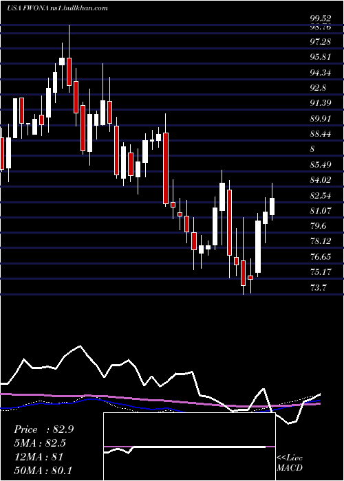Click the 79.6 price axis label
The height and width of the screenshot is (481, 344).
[x=318, y=226]
